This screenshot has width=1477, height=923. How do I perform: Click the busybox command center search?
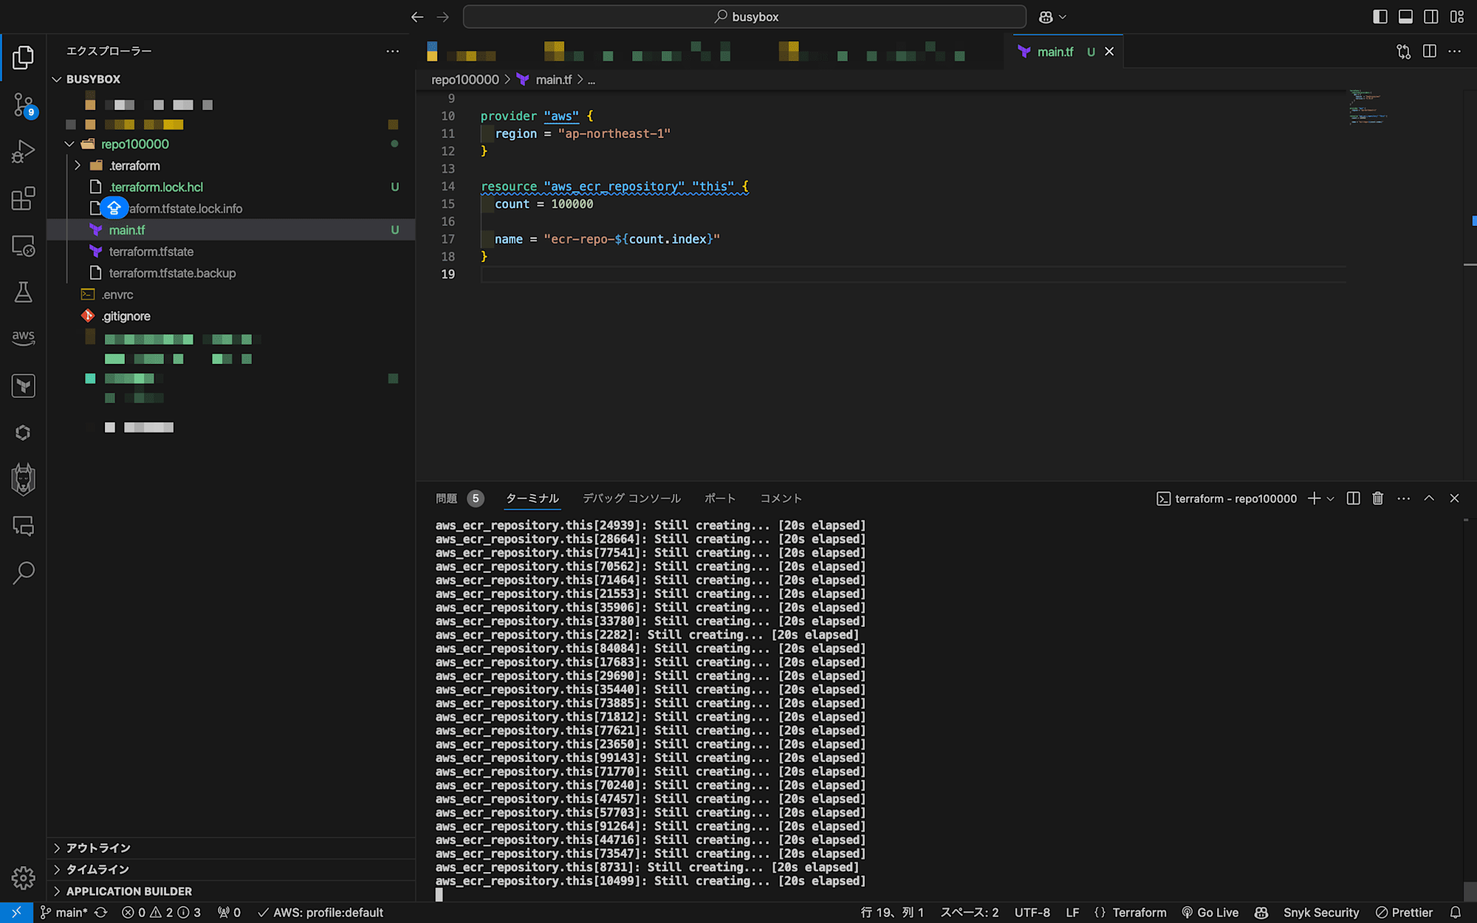tap(744, 17)
